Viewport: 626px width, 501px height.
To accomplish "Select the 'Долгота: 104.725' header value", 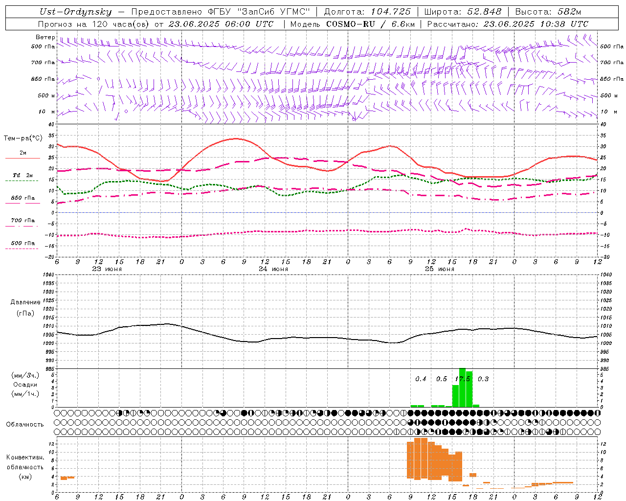I will [367, 12].
